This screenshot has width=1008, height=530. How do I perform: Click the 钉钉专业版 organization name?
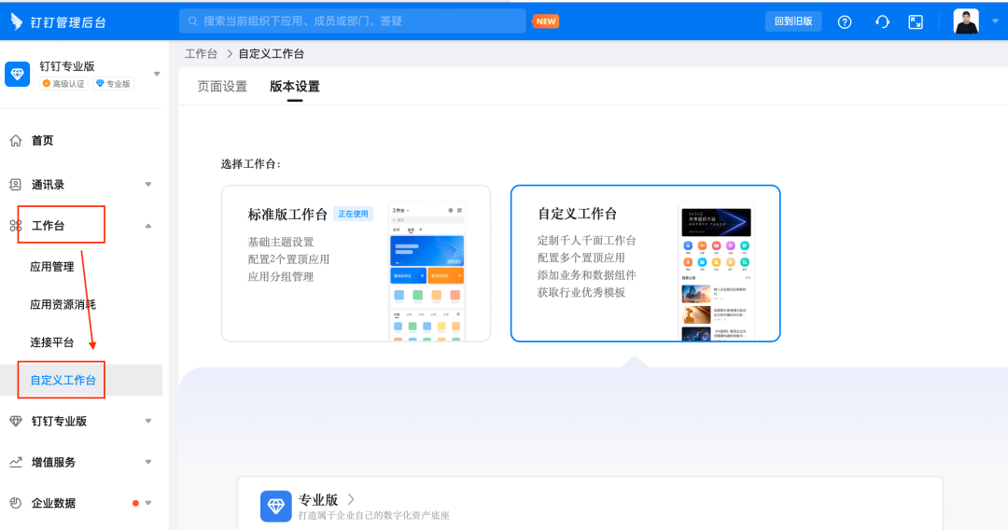(67, 66)
